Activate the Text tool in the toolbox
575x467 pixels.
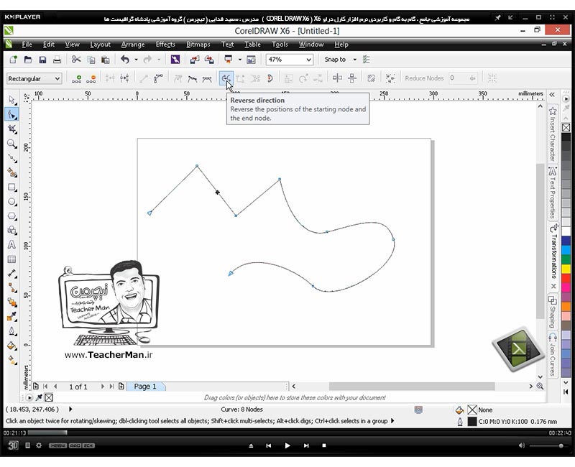pyautogui.click(x=11, y=244)
